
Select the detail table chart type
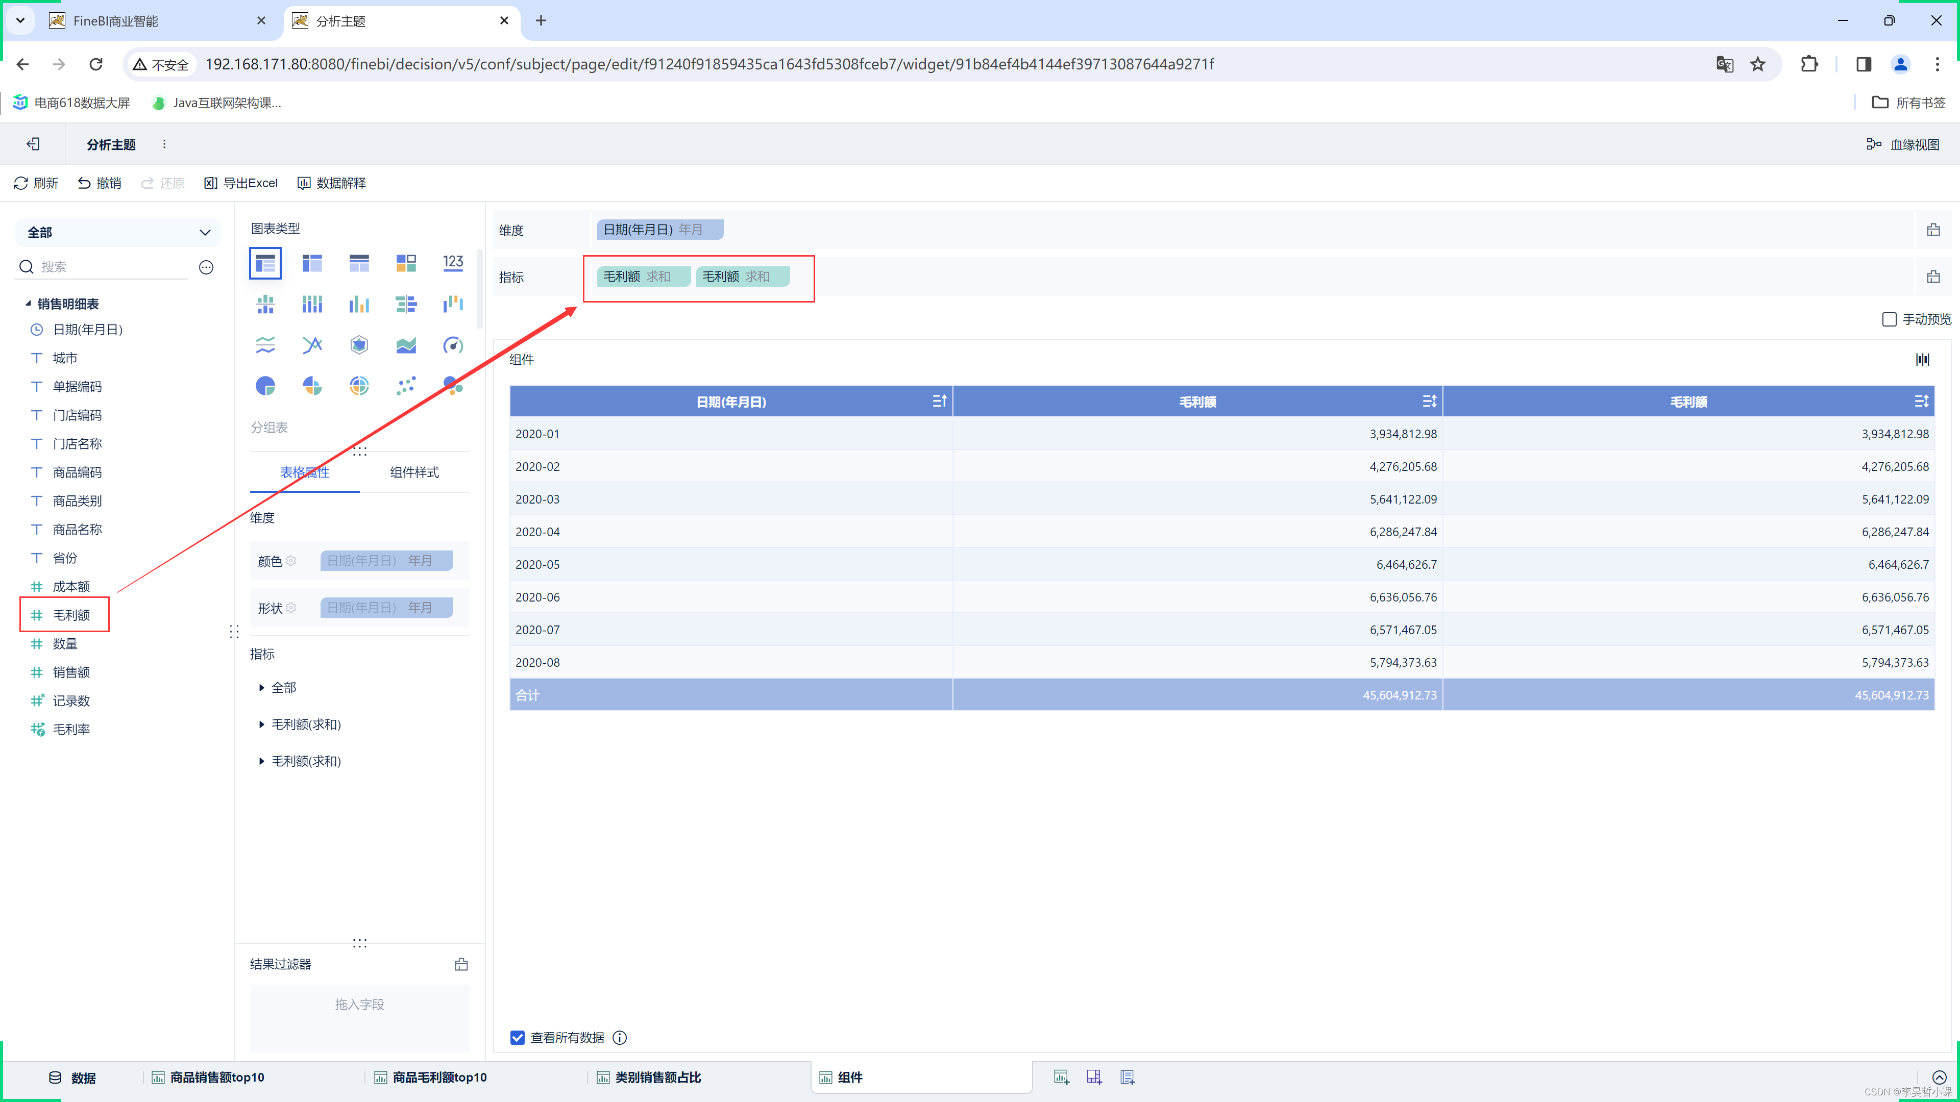pos(359,263)
